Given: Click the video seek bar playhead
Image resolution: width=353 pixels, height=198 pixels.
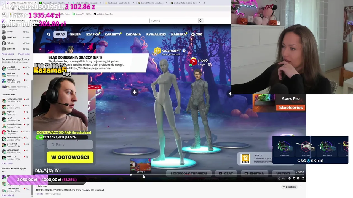Looking at the screenshot, I should point(131,175).
